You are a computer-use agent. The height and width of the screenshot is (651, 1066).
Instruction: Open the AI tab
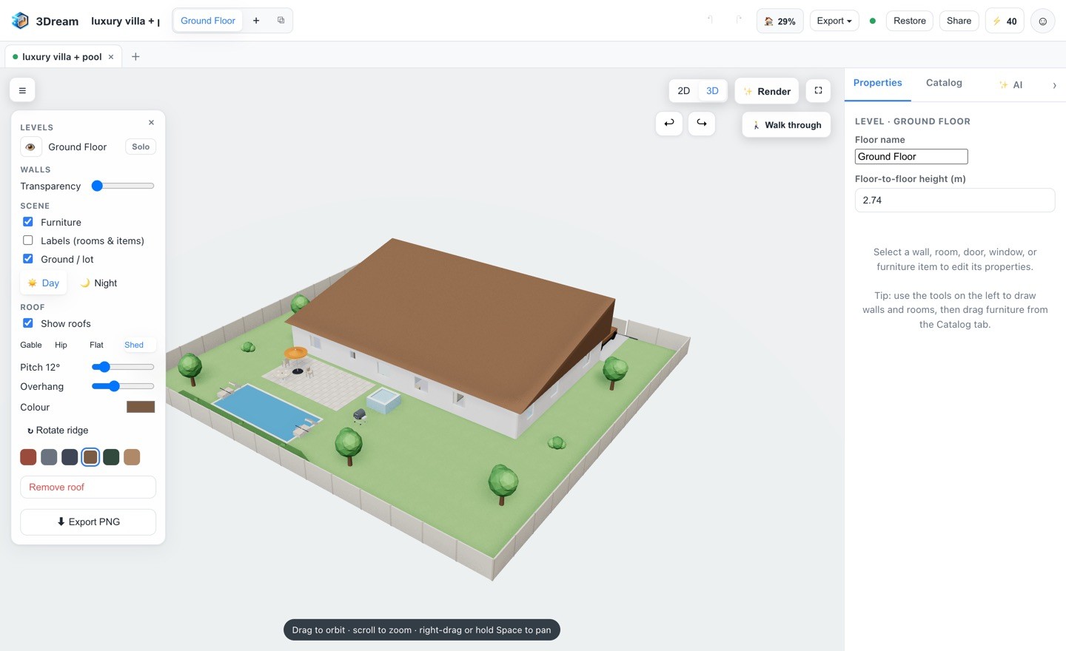[1010, 85]
